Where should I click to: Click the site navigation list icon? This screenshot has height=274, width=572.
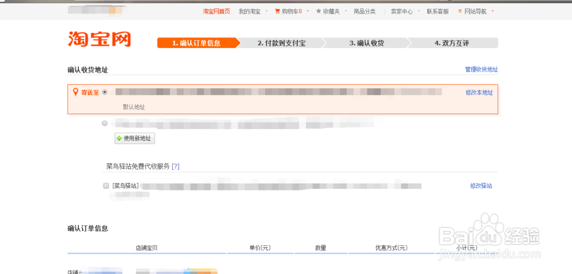click(x=460, y=11)
